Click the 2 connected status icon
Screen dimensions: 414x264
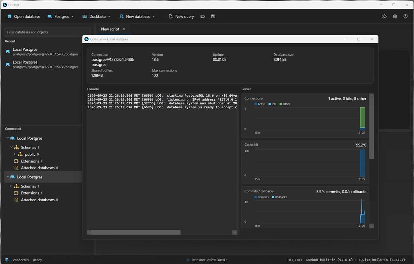[x=6, y=260]
